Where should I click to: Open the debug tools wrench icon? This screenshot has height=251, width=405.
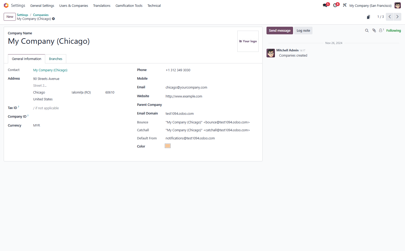[x=345, y=5]
